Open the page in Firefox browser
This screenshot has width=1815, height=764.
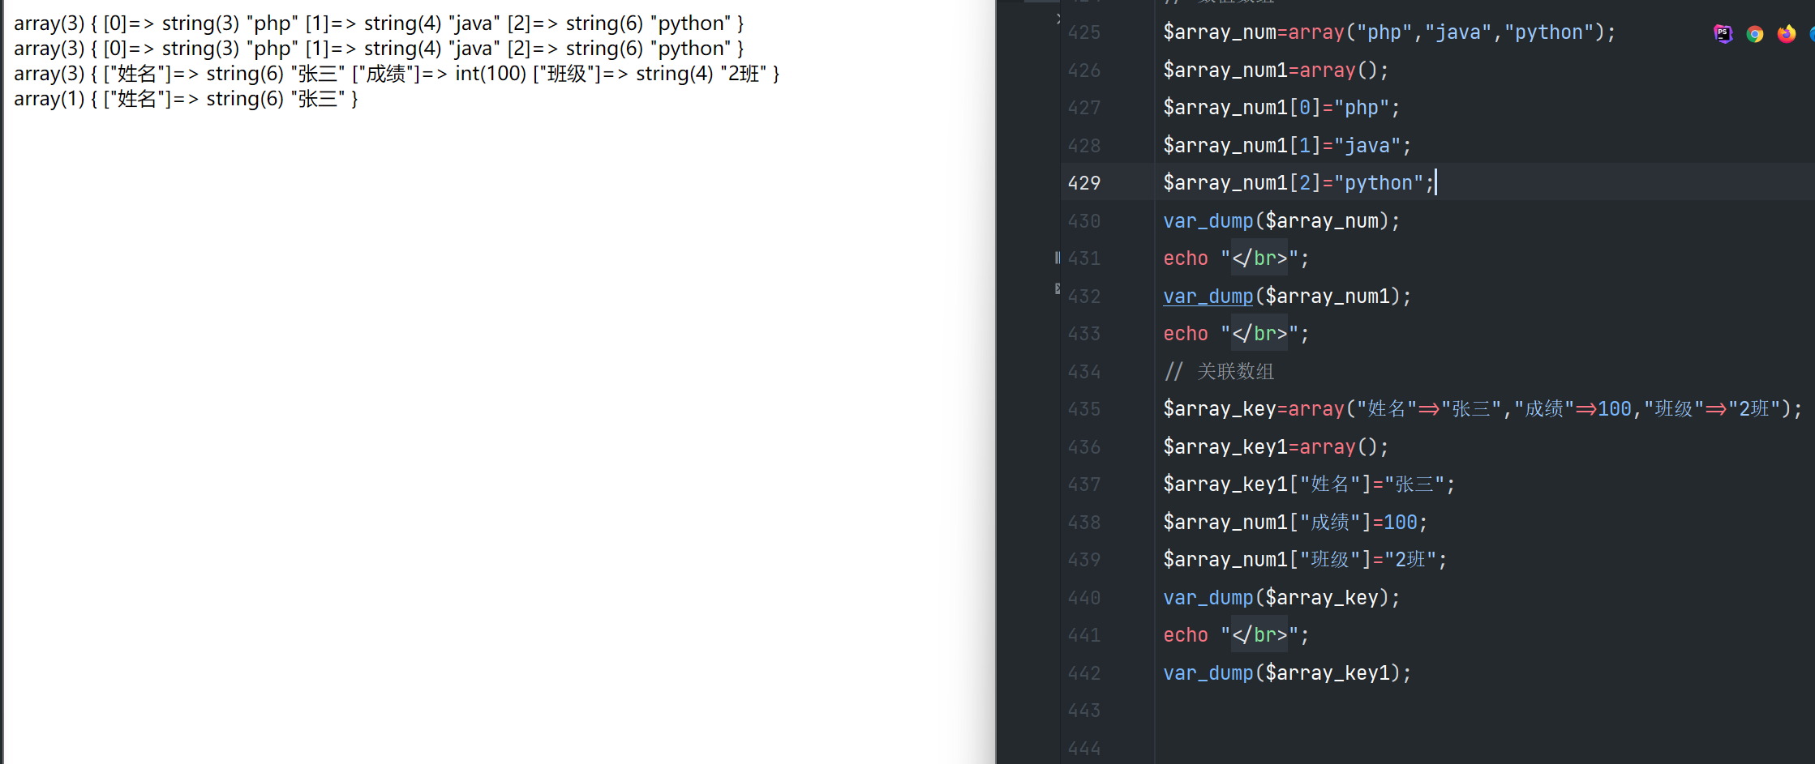1786,34
